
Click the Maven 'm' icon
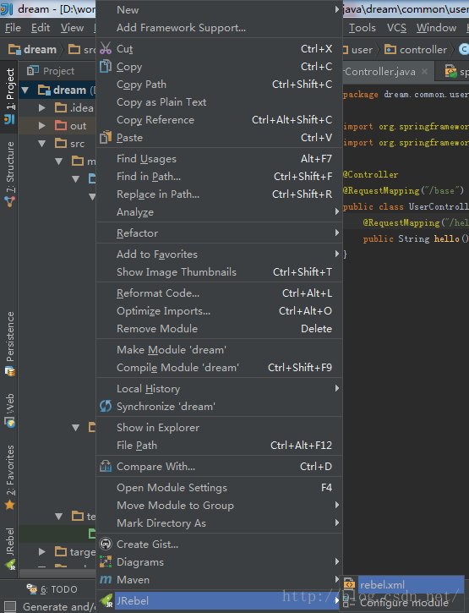pyautogui.click(x=106, y=579)
